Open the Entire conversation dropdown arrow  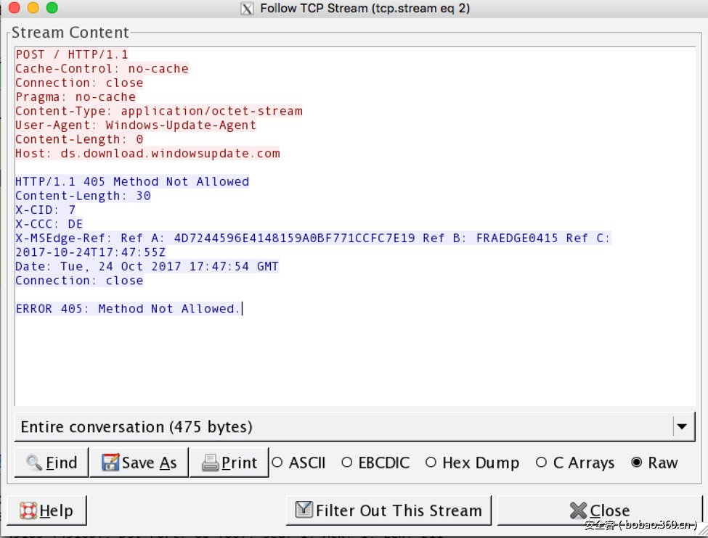(x=681, y=427)
